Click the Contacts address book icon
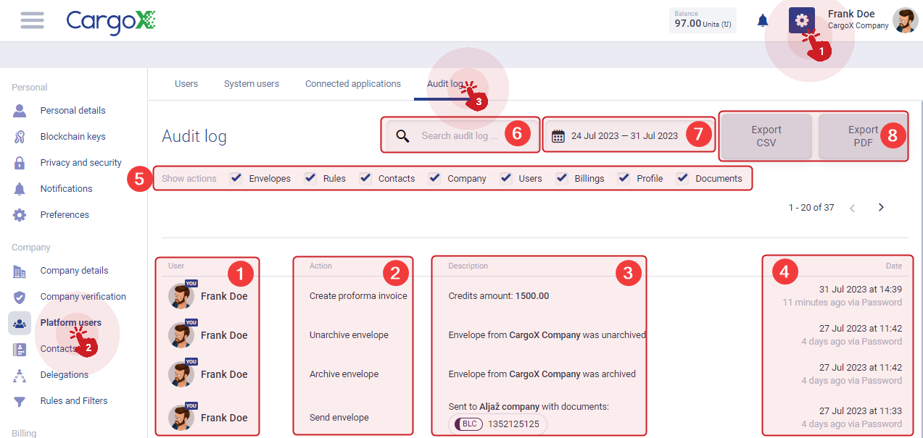The width and height of the screenshot is (923, 438). pyautogui.click(x=20, y=349)
